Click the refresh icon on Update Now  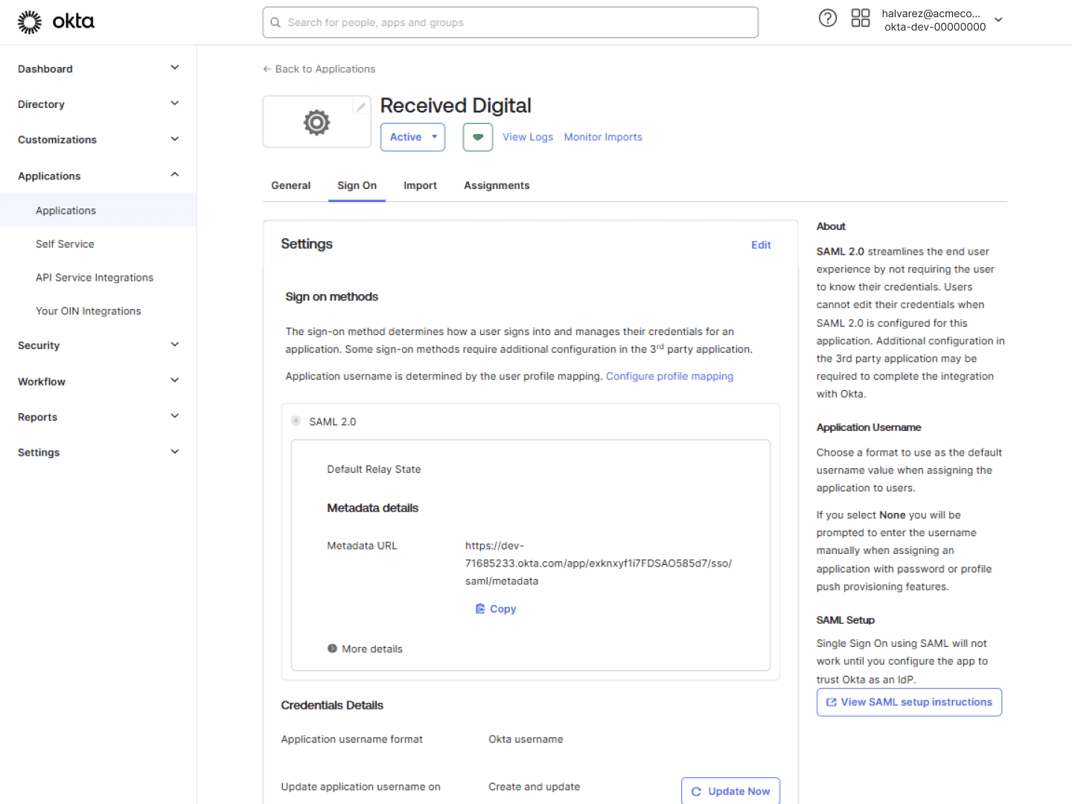tap(696, 791)
